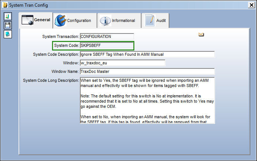Click the folder icon in title bar
Screen dimensions: 257x161
[x=5, y=5]
